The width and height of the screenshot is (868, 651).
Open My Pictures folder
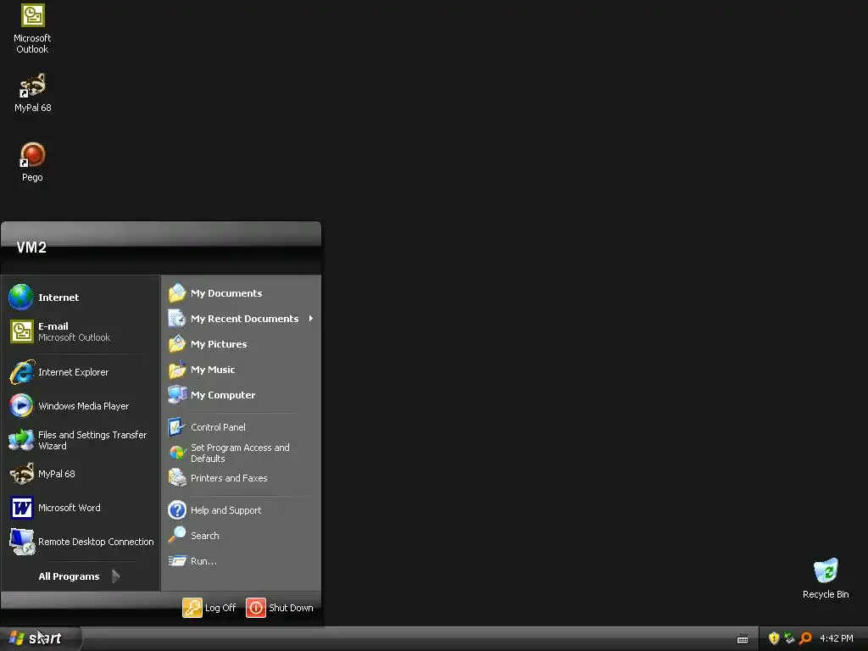[242, 344]
